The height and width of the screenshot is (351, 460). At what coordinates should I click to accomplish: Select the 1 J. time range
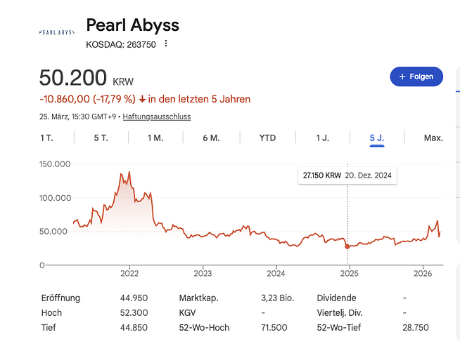point(322,138)
